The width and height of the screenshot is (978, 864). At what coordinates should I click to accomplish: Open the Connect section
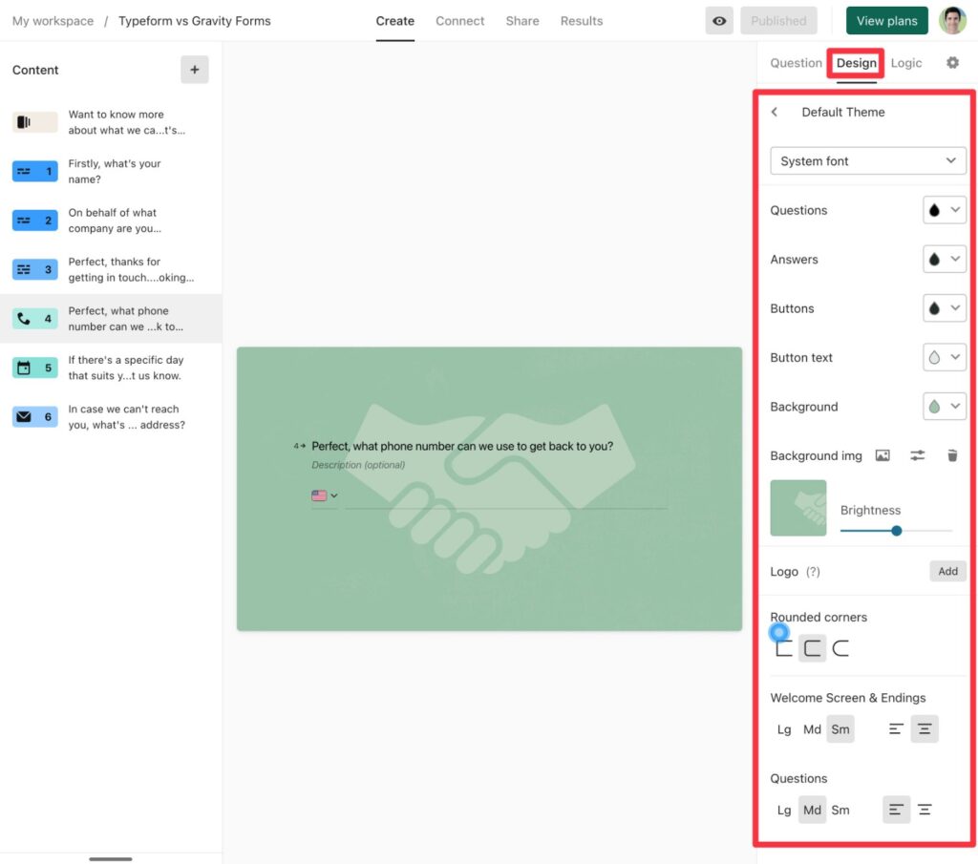click(x=459, y=20)
